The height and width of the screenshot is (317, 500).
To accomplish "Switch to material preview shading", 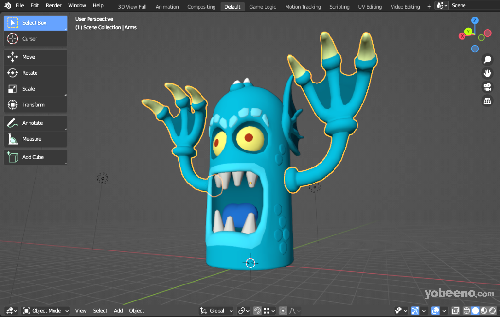I will coord(484,311).
